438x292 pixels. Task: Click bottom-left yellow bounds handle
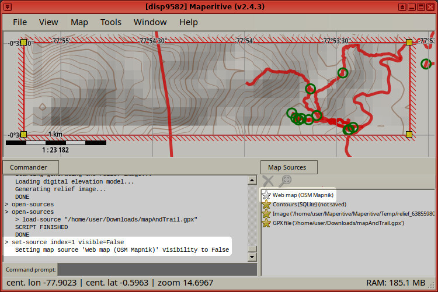[x=23, y=135]
